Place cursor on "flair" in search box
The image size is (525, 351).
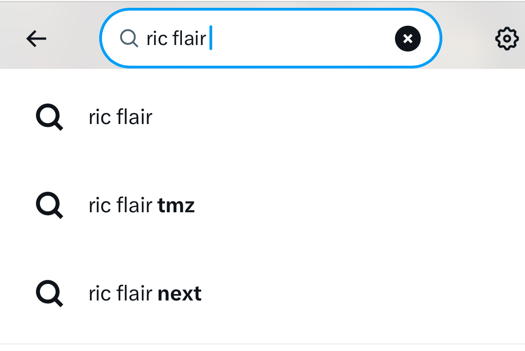(189, 39)
